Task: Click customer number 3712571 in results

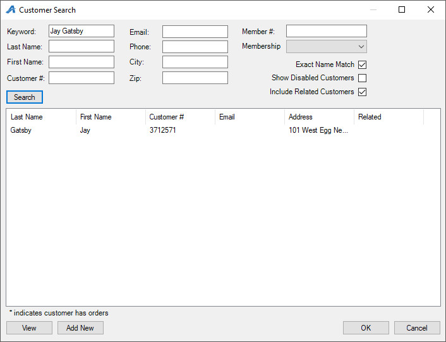Action: [x=163, y=130]
